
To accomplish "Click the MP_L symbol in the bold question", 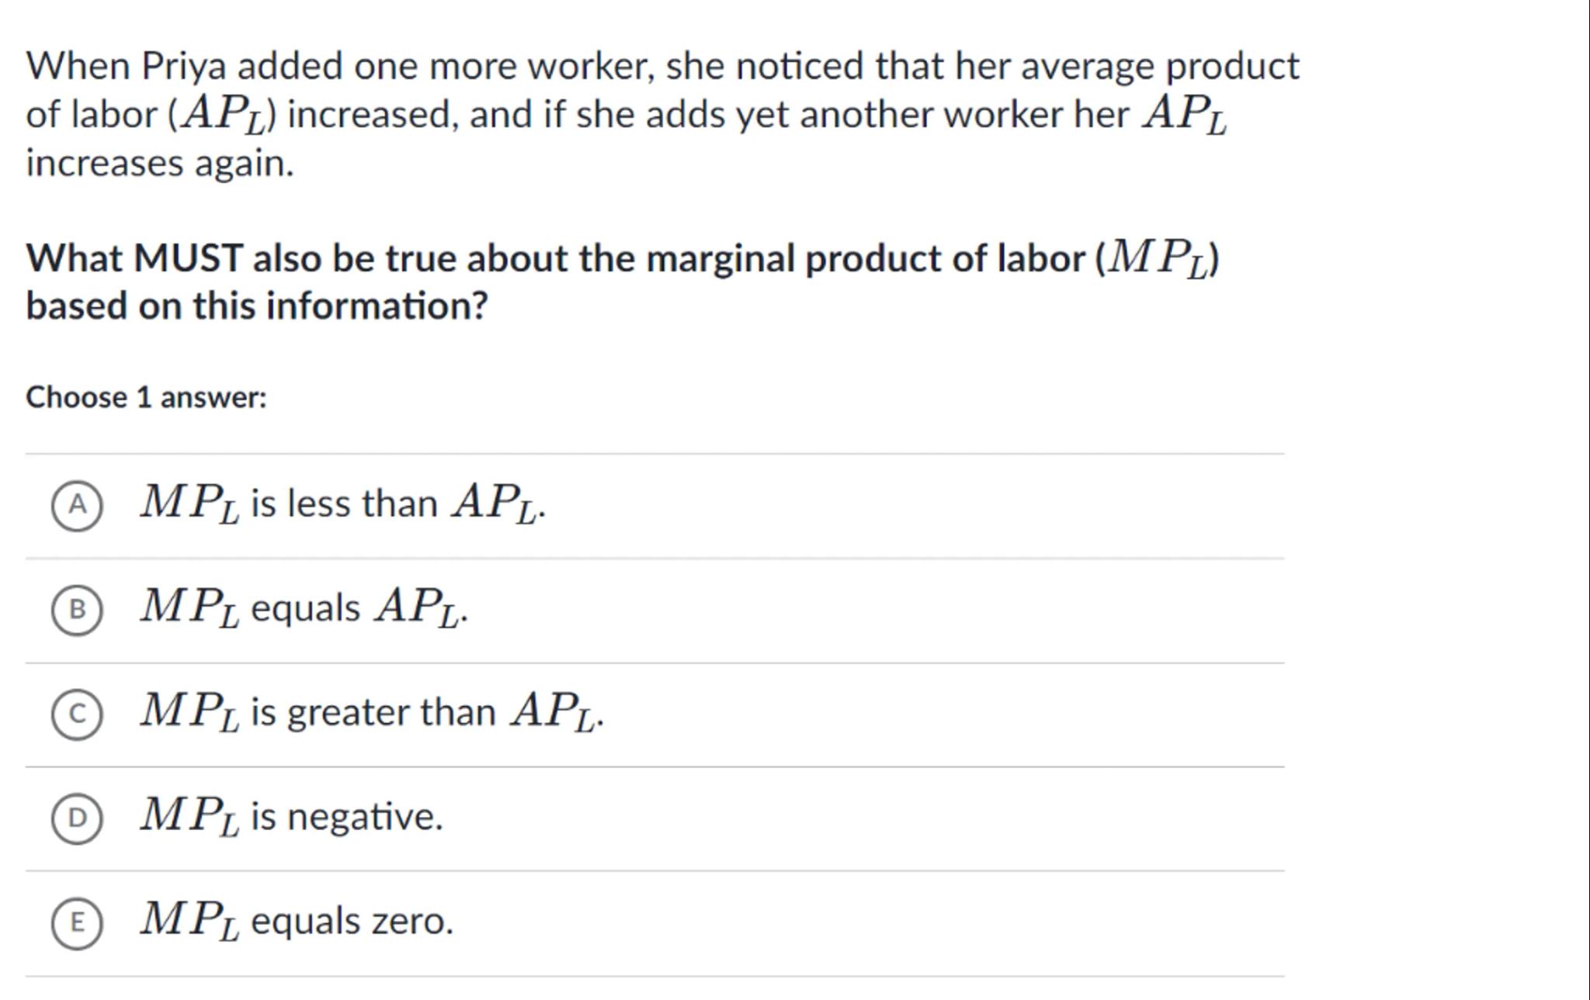I will [x=1158, y=258].
